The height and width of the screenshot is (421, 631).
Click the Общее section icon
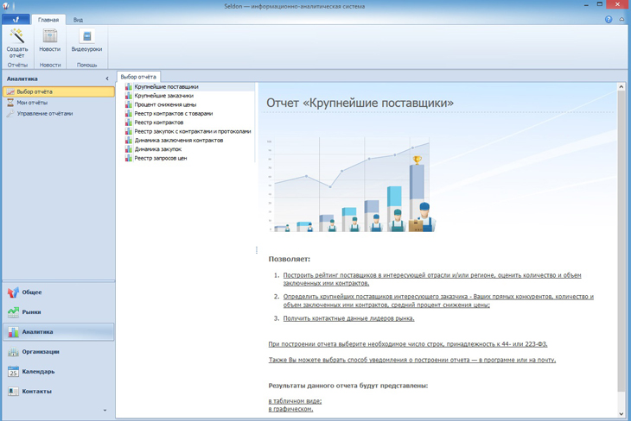(13, 292)
